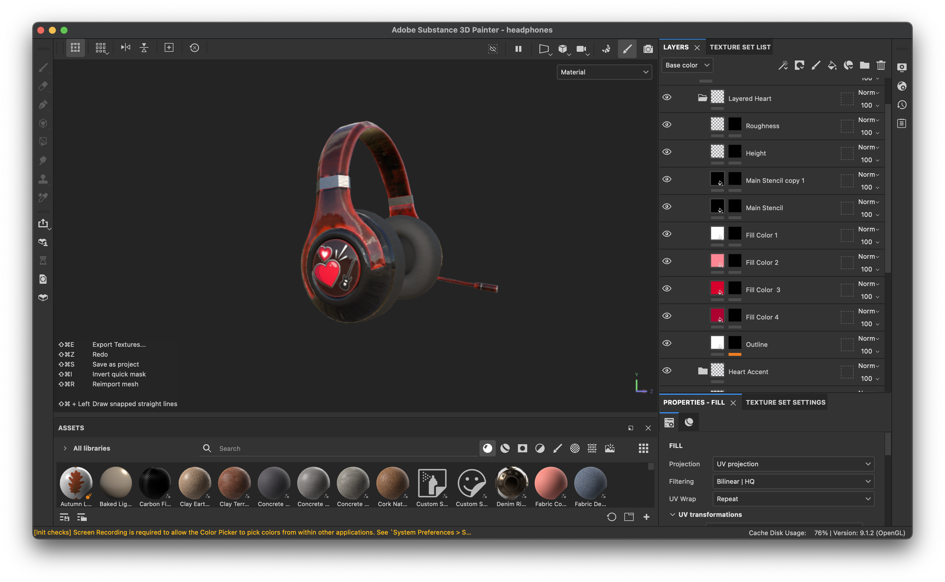Image resolution: width=945 pixels, height=582 pixels.
Task: Hide the Fill Color 2 layer
Action: tap(667, 261)
